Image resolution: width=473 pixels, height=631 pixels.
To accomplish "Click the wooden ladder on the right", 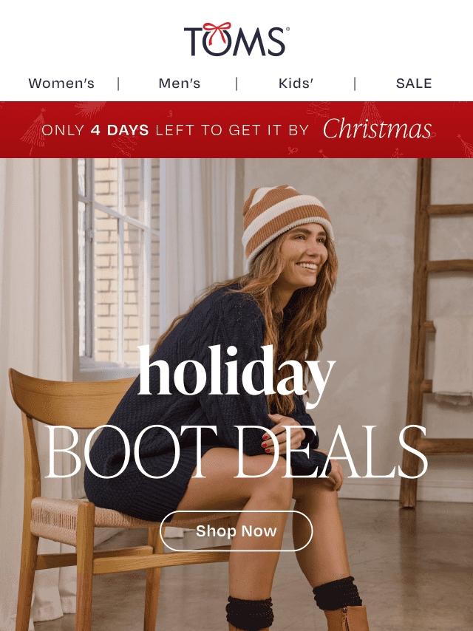I will click(x=437, y=330).
